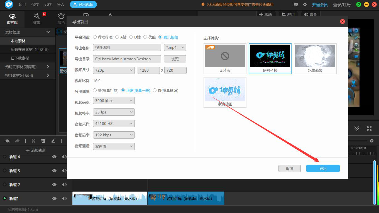Choose 快(质量粗糙) export speed

(106, 90)
